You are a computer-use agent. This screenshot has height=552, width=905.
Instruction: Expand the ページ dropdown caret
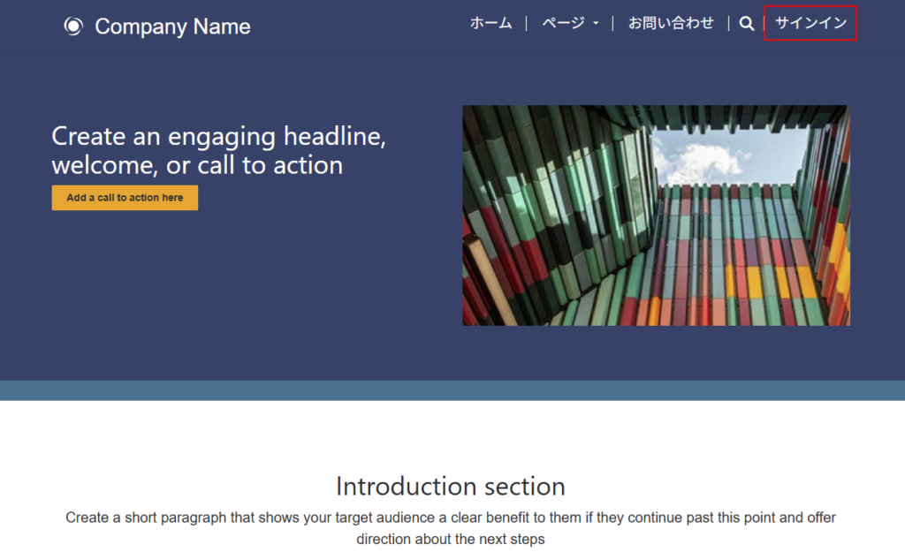point(596,24)
